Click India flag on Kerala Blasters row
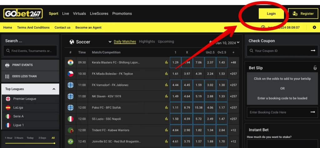Viewport: 320px width, 148px height. point(70,62)
